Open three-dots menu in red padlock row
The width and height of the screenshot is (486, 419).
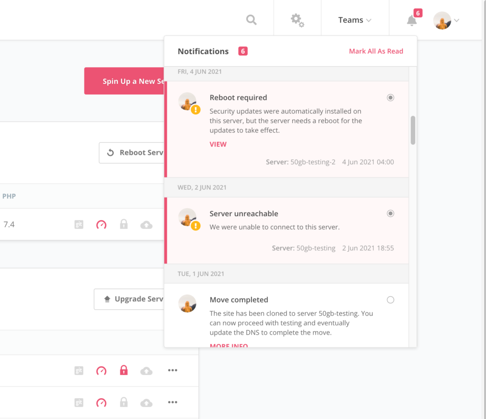173,370
